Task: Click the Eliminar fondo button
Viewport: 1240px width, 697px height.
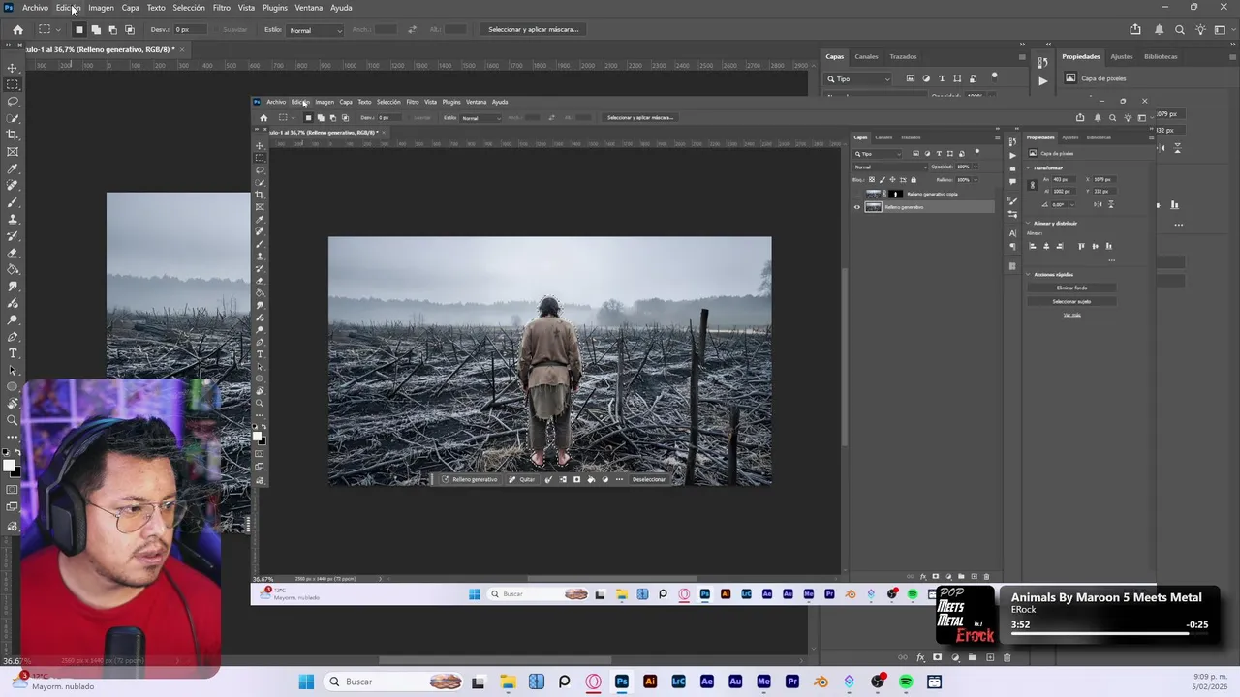Action: click(x=1071, y=288)
